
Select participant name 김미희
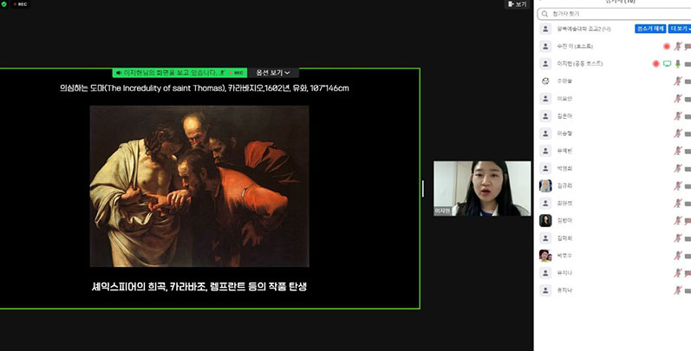coord(564,238)
